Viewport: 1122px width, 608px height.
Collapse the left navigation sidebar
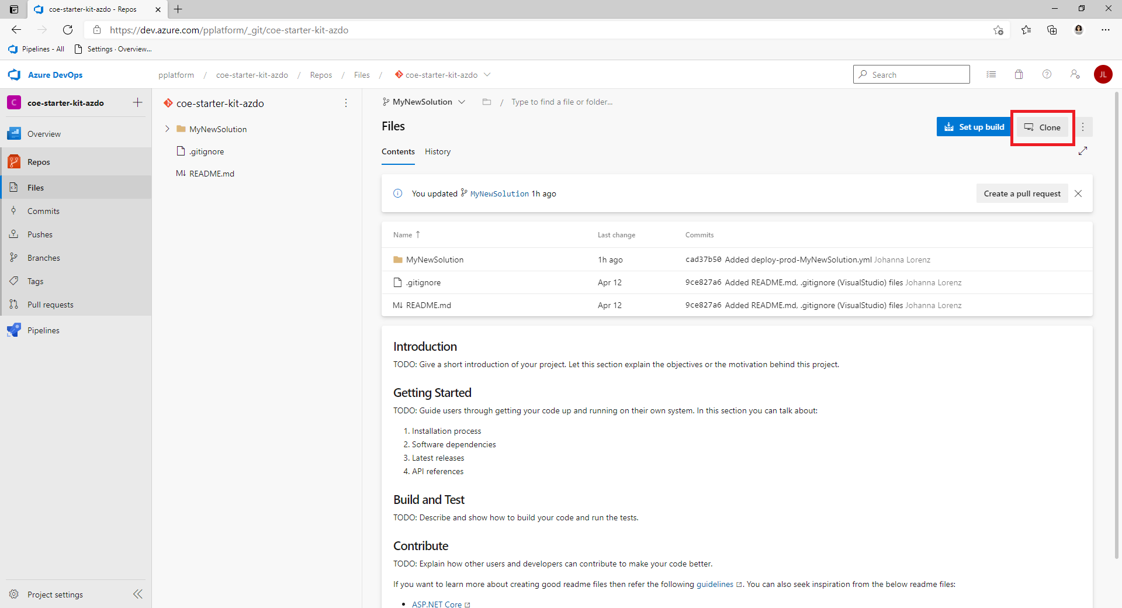138,594
